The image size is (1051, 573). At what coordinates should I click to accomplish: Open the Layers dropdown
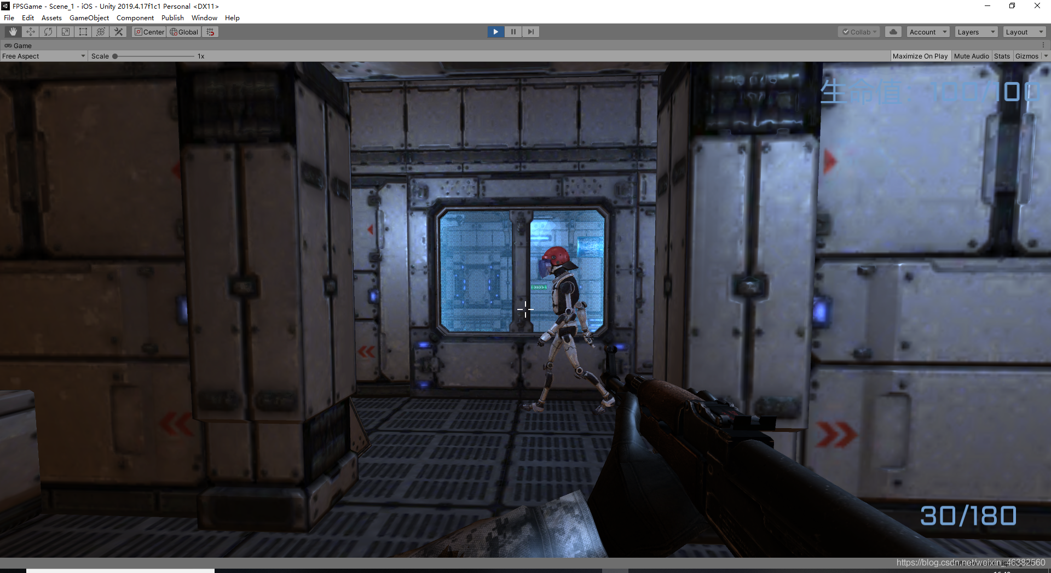pyautogui.click(x=977, y=32)
